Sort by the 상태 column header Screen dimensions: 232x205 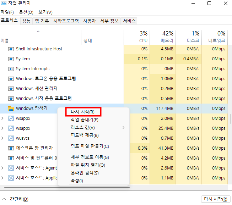pyautogui.click(x=102, y=38)
